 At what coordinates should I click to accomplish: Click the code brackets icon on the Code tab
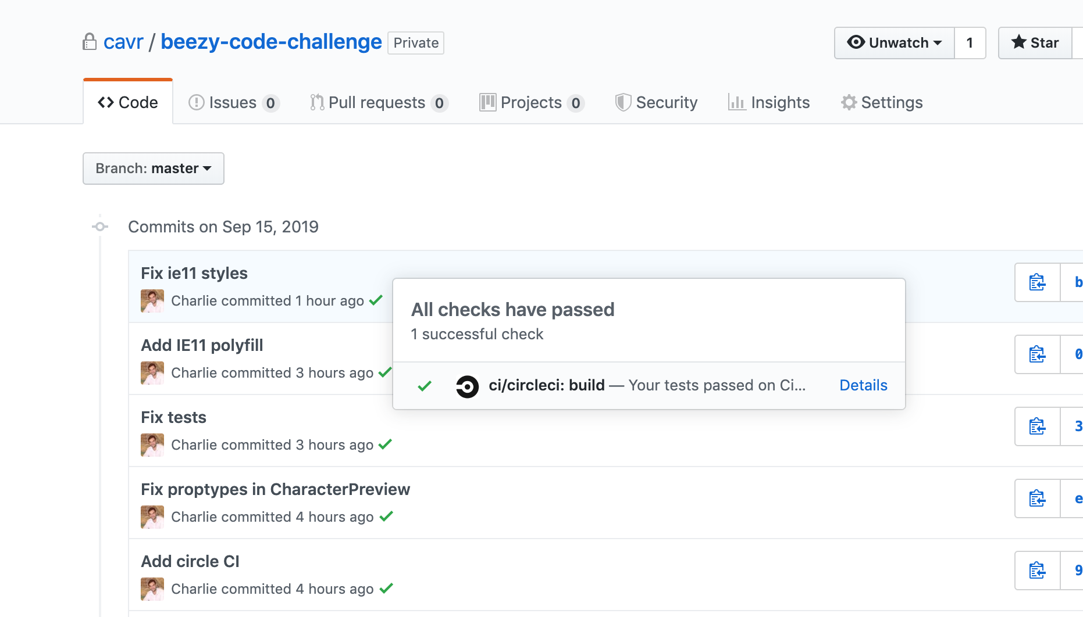(105, 102)
